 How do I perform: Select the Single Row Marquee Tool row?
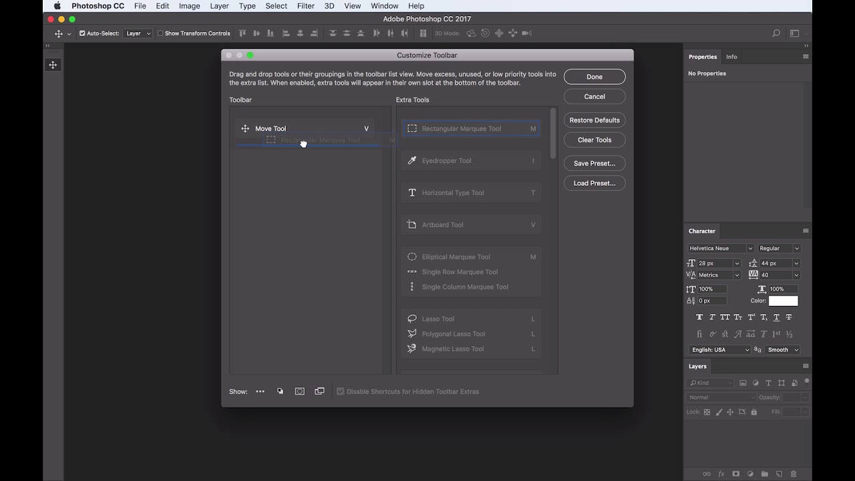[471, 272]
